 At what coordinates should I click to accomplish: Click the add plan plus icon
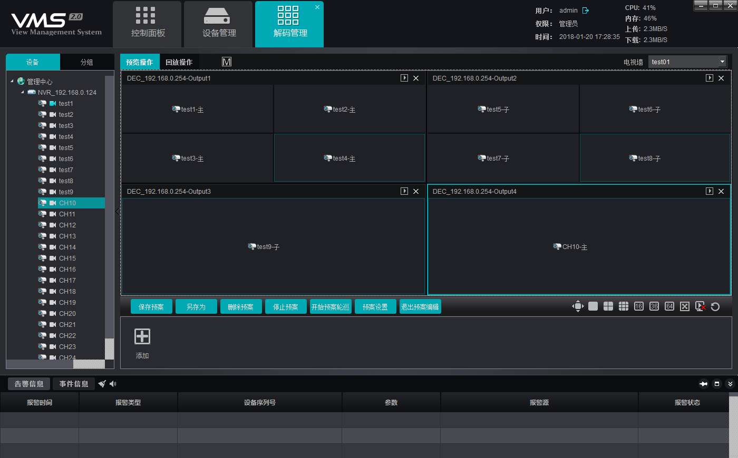[x=142, y=336]
